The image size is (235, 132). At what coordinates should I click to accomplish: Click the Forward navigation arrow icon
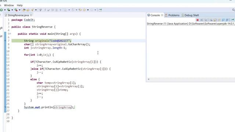pyautogui.click(x=91, y=10)
